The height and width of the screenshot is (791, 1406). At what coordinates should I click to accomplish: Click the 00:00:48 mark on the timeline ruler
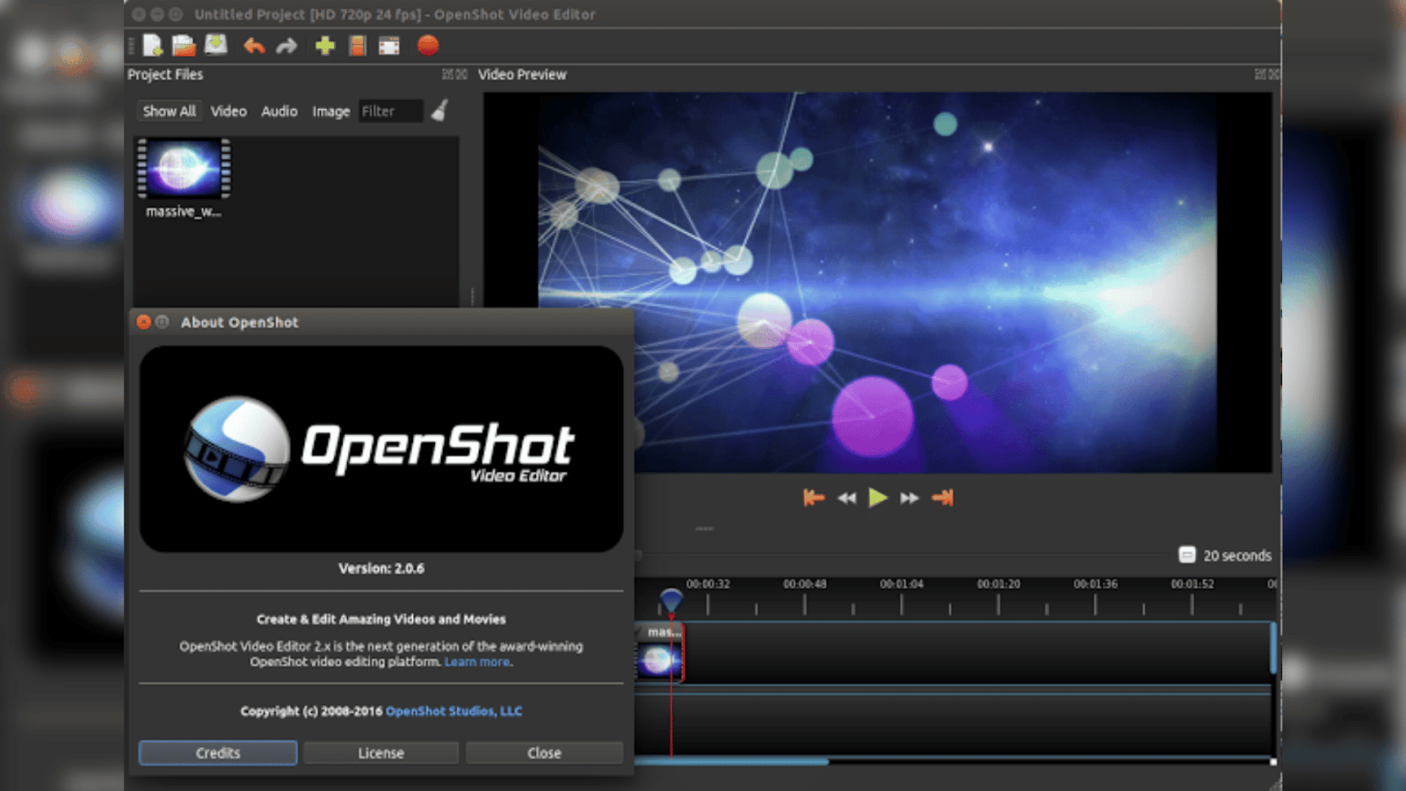coord(805,584)
